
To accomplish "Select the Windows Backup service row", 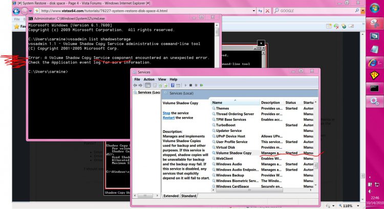I will (262, 175).
